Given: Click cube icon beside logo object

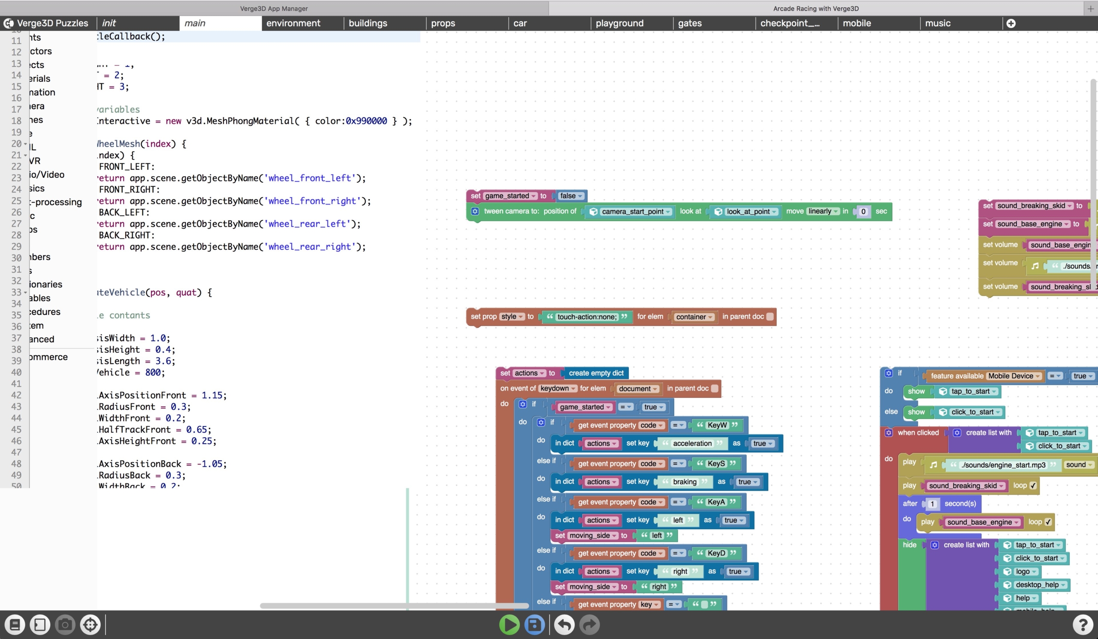Looking at the screenshot, I should pos(1008,572).
